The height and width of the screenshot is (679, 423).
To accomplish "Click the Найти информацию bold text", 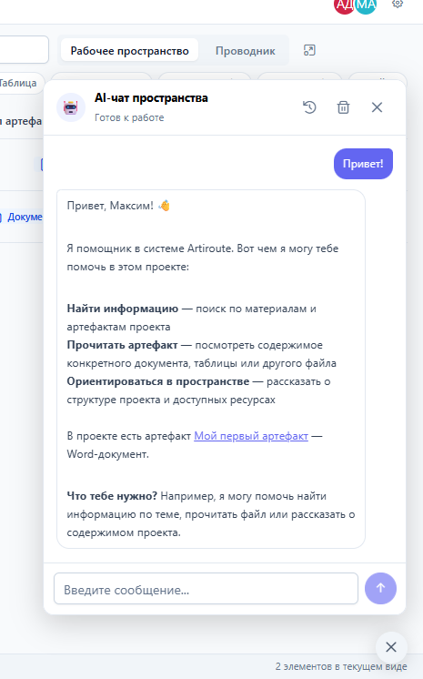I will tap(123, 309).
